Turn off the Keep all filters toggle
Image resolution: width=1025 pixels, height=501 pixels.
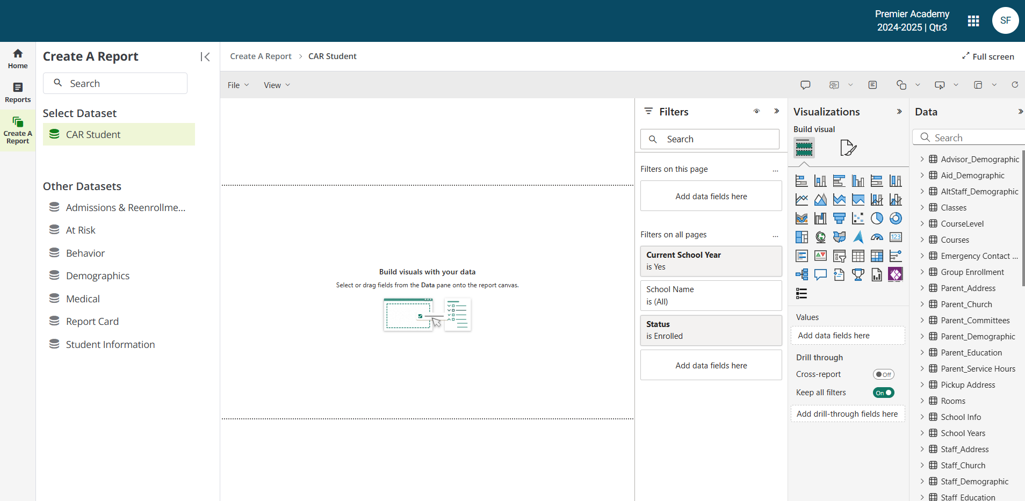883,393
